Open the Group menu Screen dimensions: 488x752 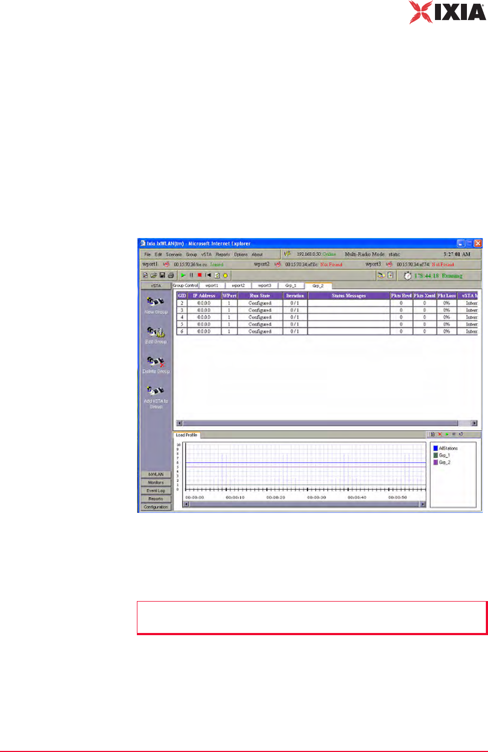pos(192,254)
